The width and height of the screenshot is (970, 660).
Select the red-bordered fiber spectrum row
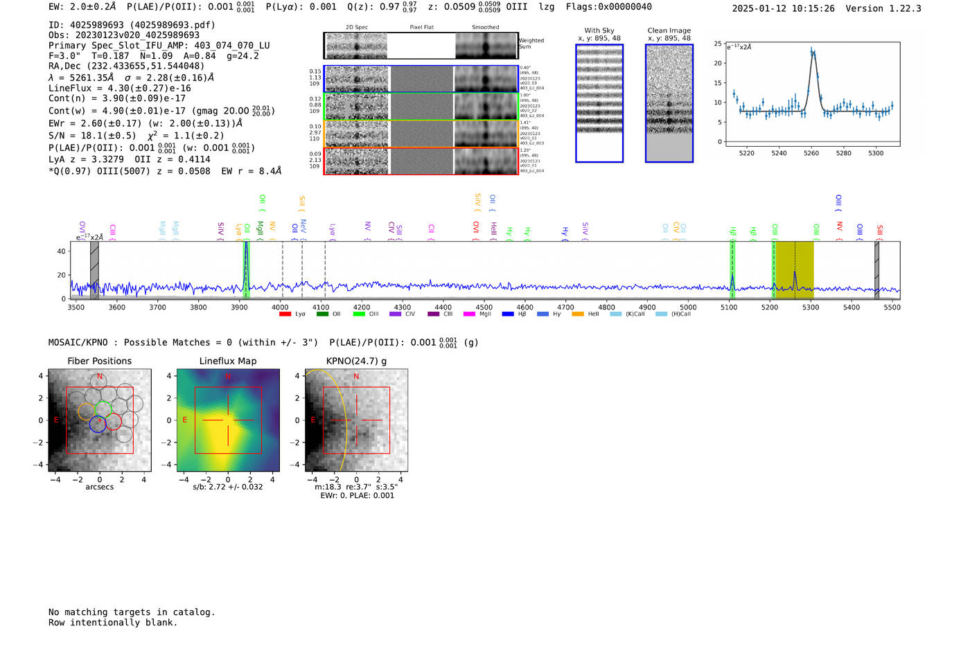[421, 161]
